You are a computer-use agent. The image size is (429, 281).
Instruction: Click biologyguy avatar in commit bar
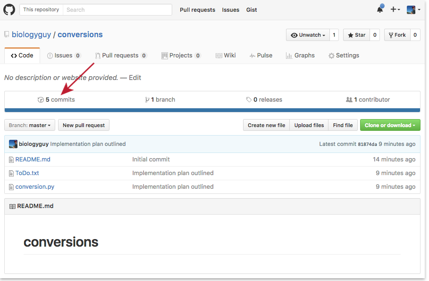click(x=13, y=144)
